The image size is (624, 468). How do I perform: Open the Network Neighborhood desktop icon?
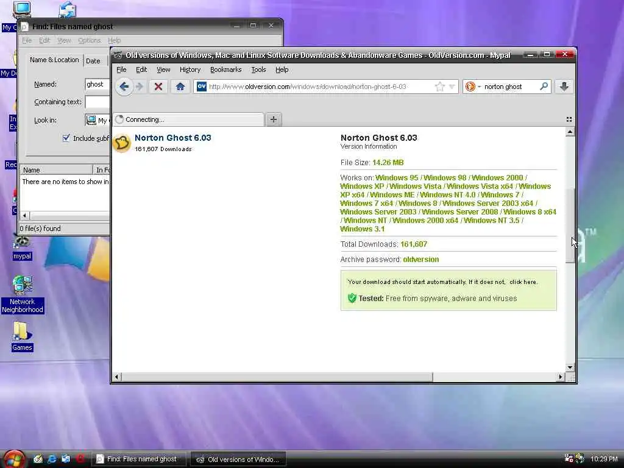point(23,295)
